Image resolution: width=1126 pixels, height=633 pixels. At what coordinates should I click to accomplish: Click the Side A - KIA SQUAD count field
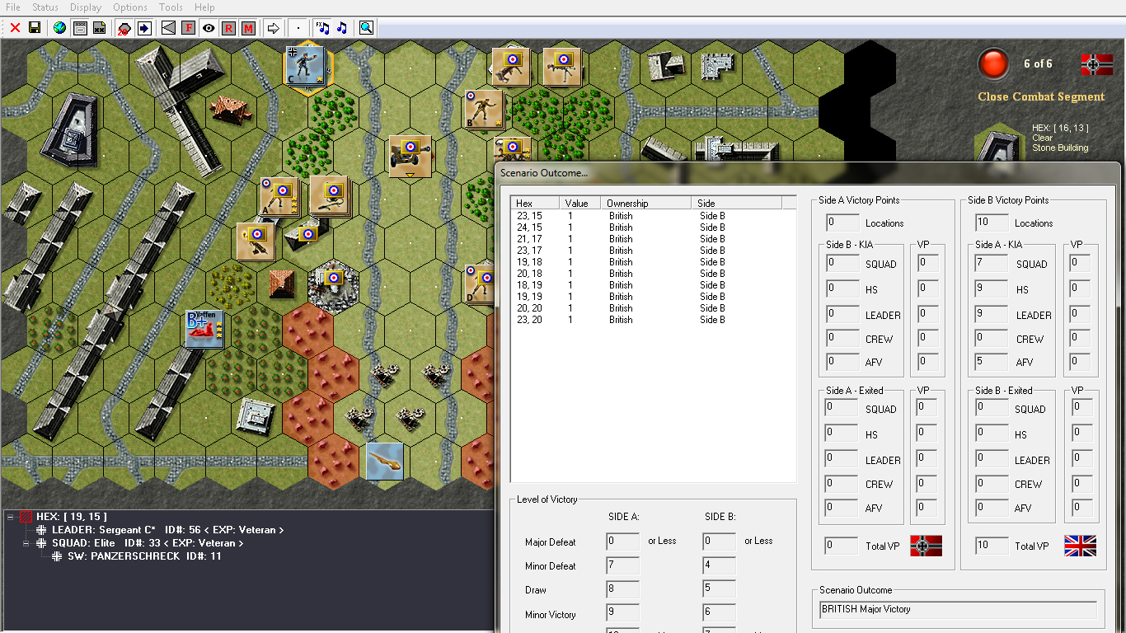click(x=992, y=264)
